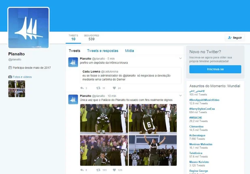250x174 pixels.
Task: Retweet the Mônica Moura deposit tweet
Action: 98,88
